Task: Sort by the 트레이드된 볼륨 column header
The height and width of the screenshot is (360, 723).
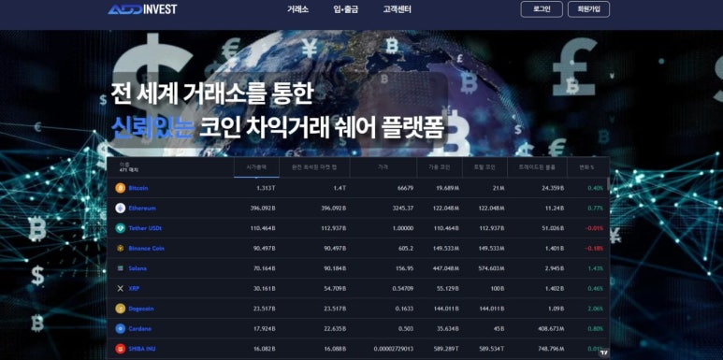Action: pos(537,167)
